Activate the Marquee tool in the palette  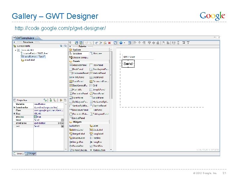[96, 53]
